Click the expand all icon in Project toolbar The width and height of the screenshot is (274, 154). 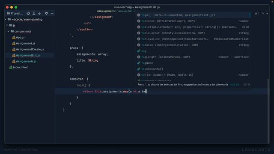point(34,13)
